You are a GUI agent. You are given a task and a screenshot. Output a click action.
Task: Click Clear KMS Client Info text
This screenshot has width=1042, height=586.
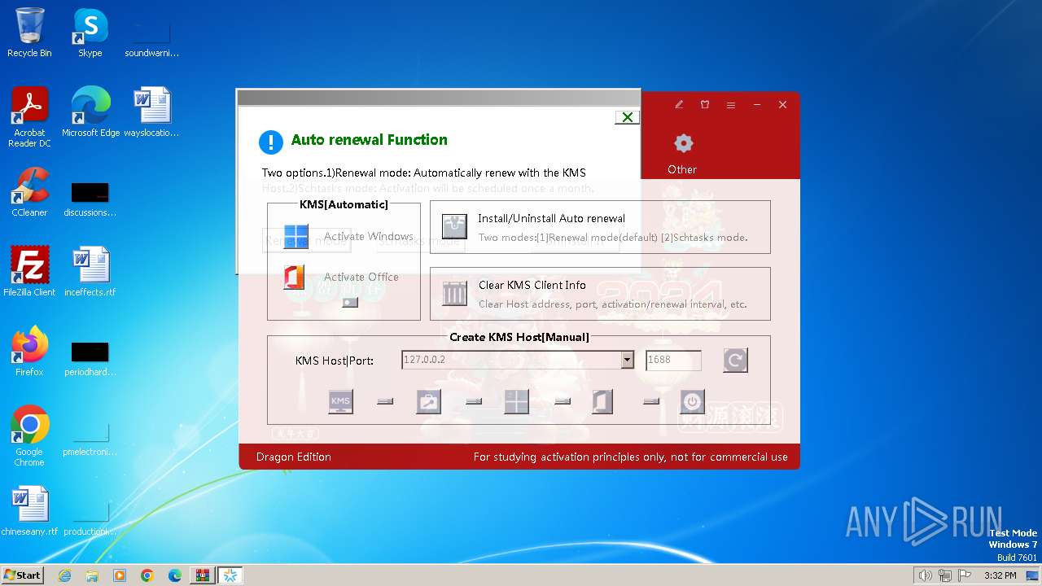click(532, 285)
